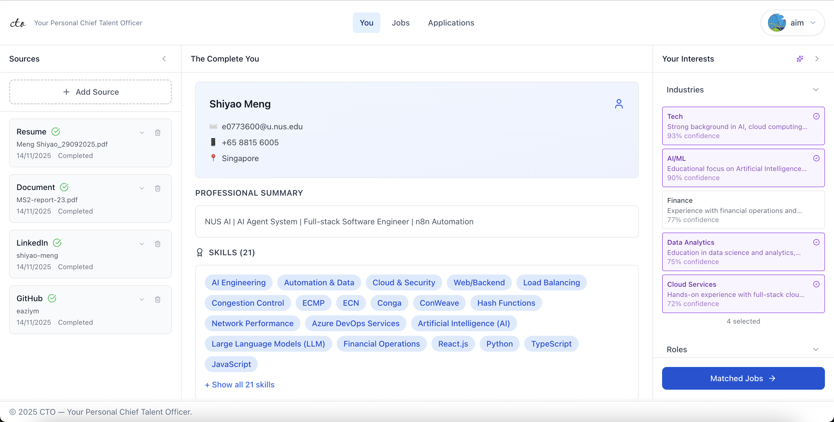Click the cto logo
The image size is (834, 422).
[18, 23]
